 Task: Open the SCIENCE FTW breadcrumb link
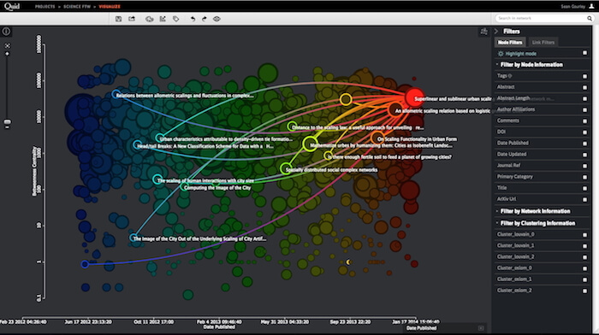77,7
